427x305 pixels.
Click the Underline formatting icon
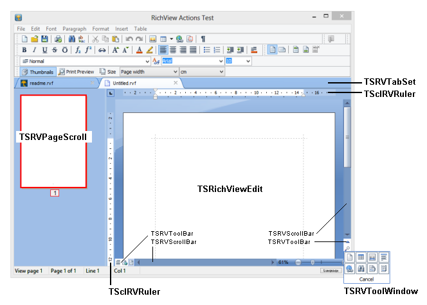[44, 50]
